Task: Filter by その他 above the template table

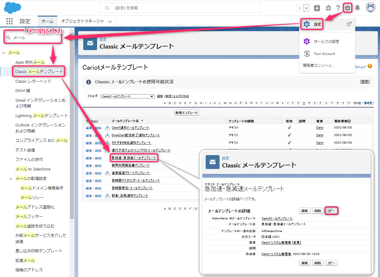Action: pos(357,103)
